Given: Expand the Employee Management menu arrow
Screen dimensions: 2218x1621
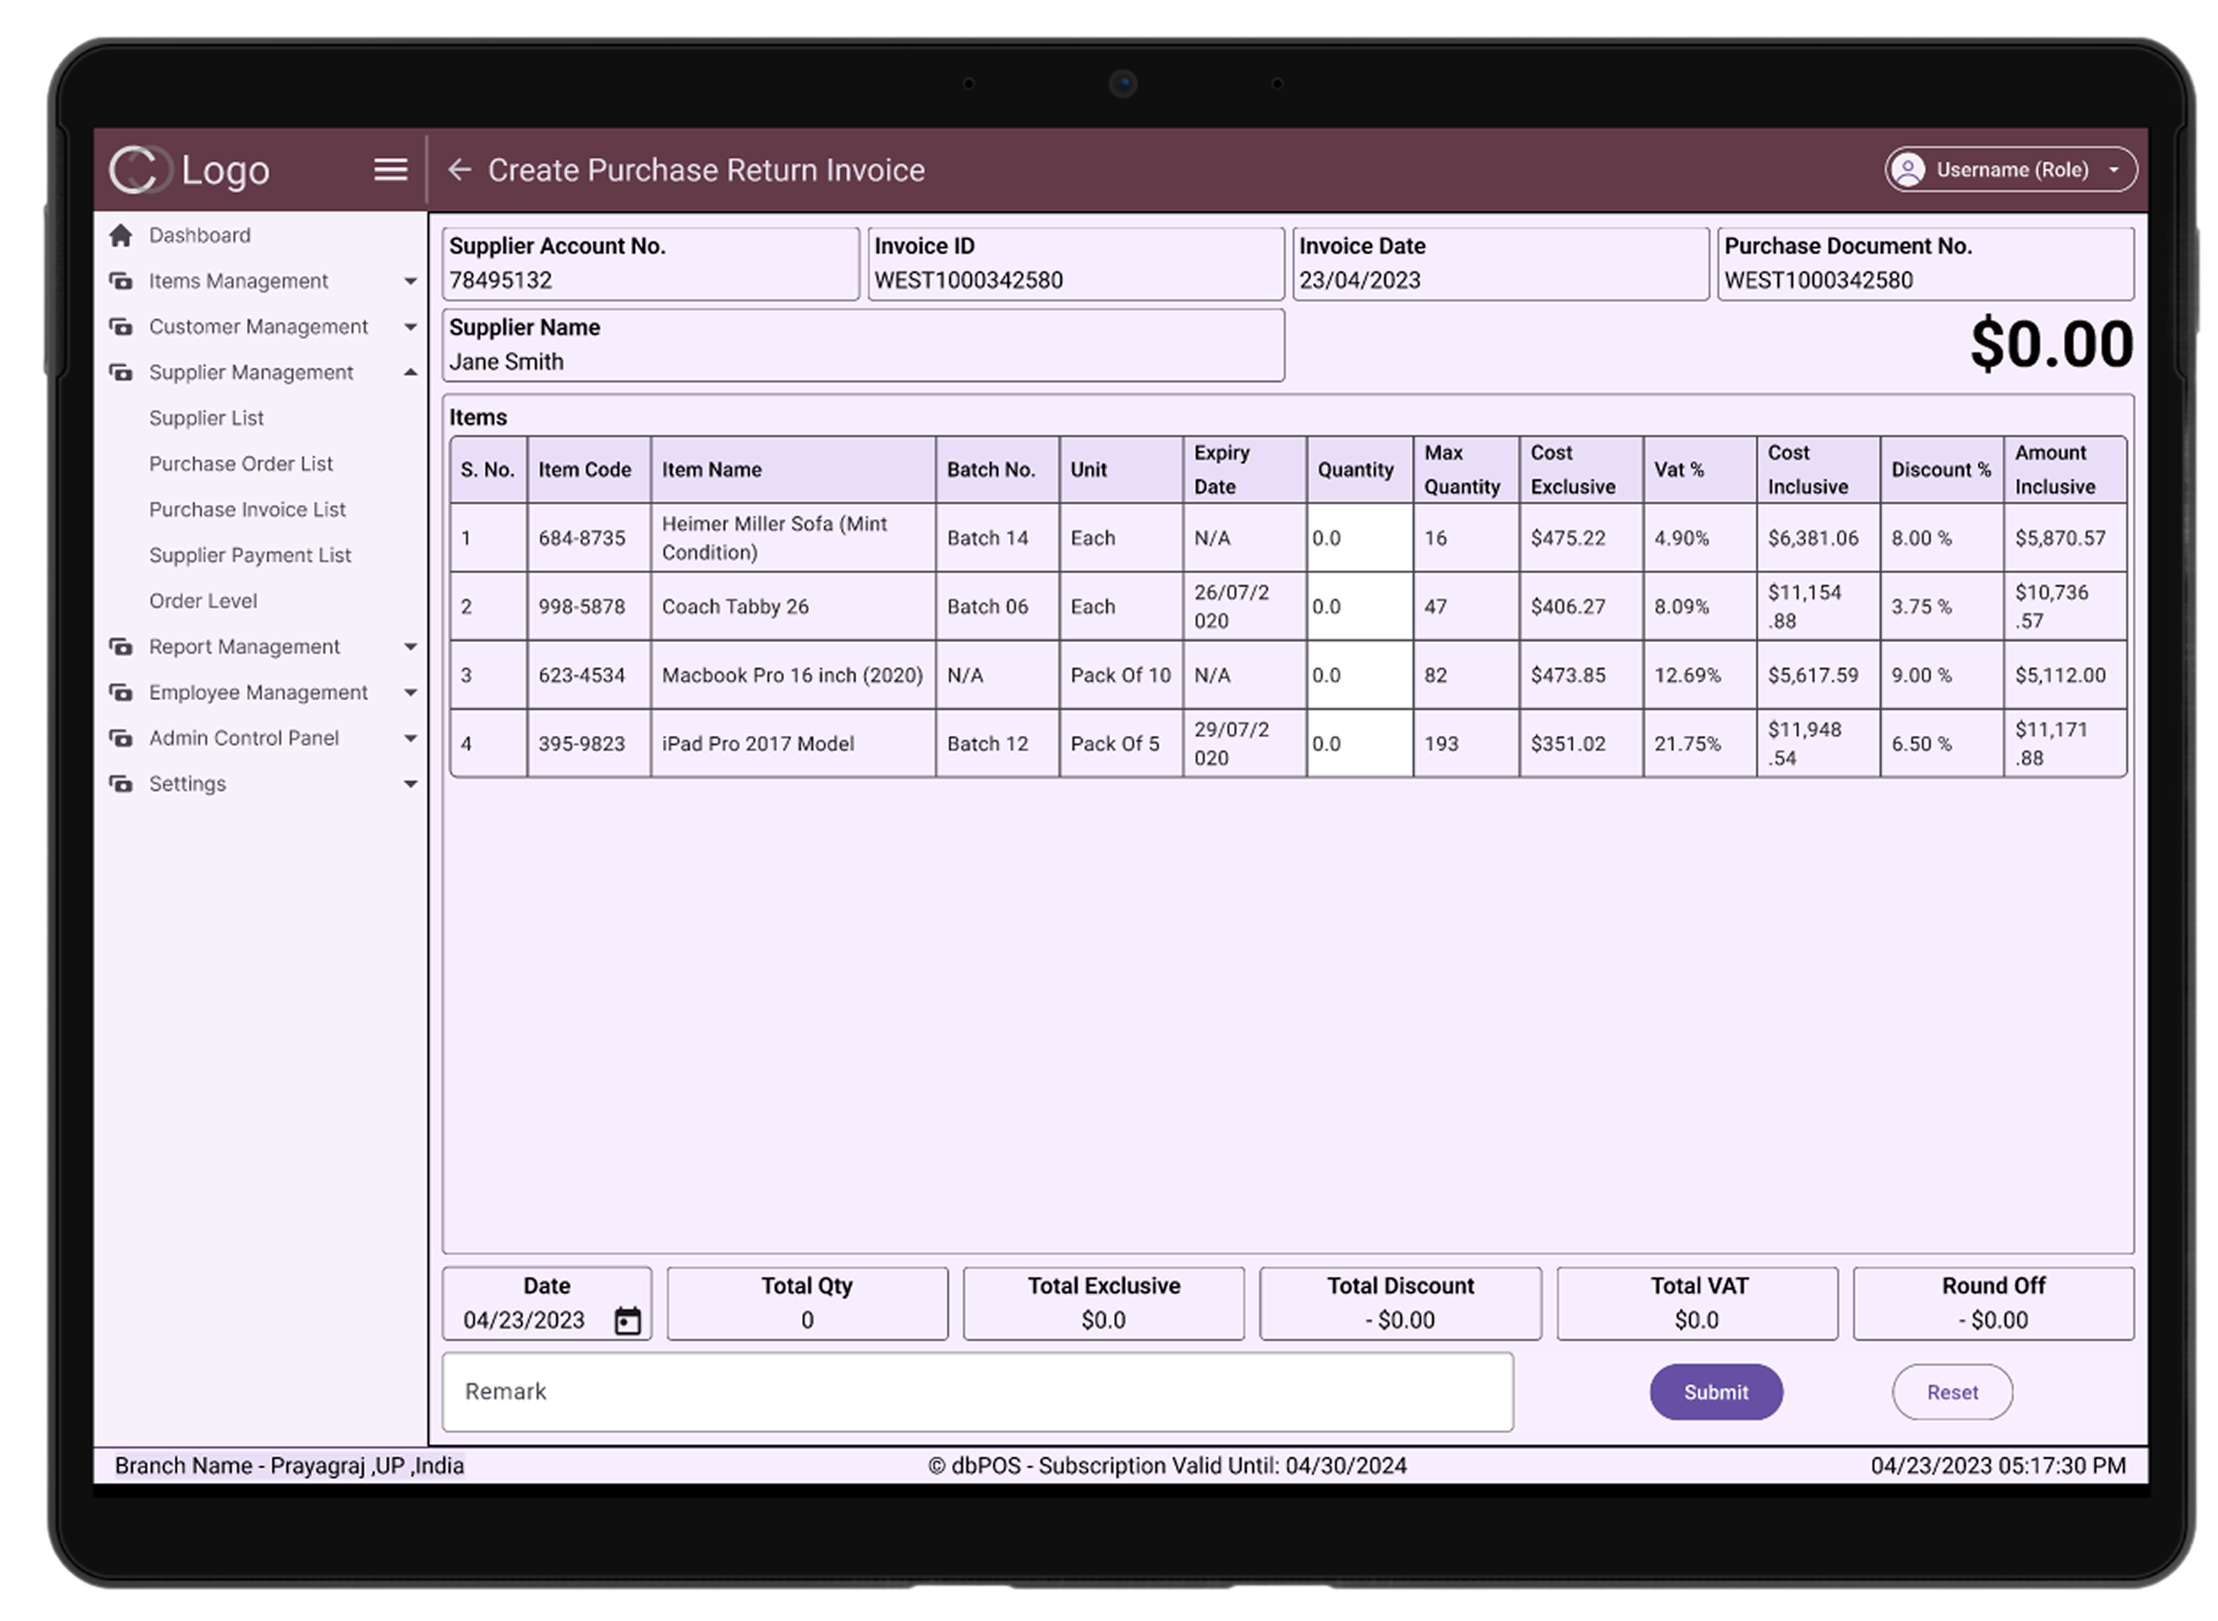Looking at the screenshot, I should [411, 692].
